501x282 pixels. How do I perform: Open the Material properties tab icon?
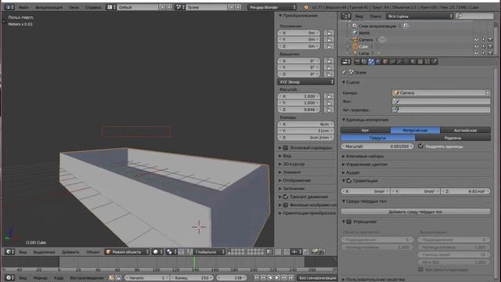(413, 61)
